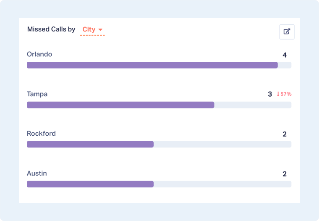This screenshot has width=319, height=221.
Task: Click Tampa's missed call count 3
Action: pos(270,94)
